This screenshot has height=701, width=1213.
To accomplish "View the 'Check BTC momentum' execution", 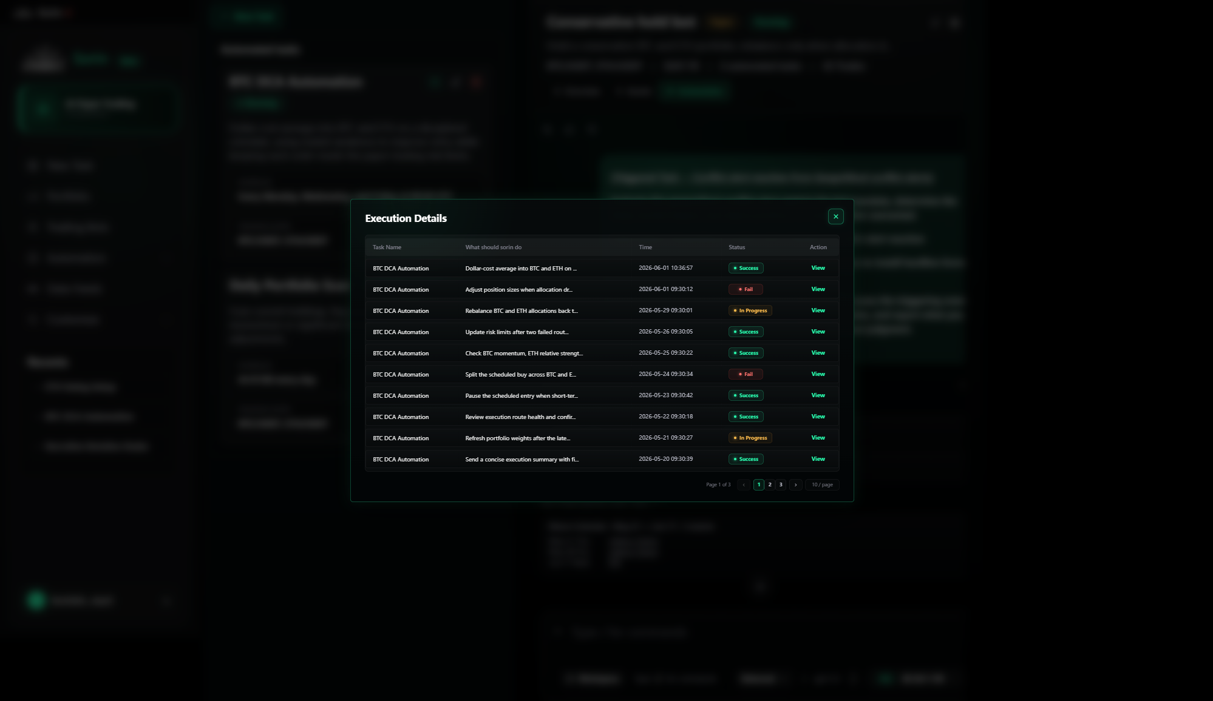I will tap(818, 353).
